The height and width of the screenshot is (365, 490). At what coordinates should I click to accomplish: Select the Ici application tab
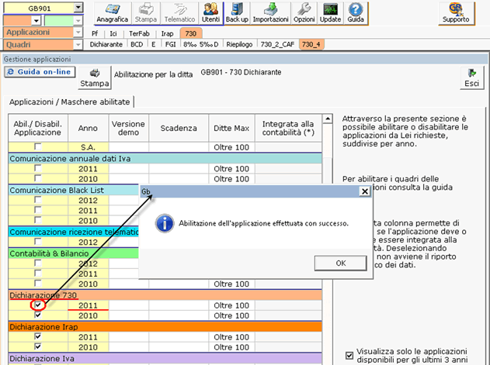[113, 33]
